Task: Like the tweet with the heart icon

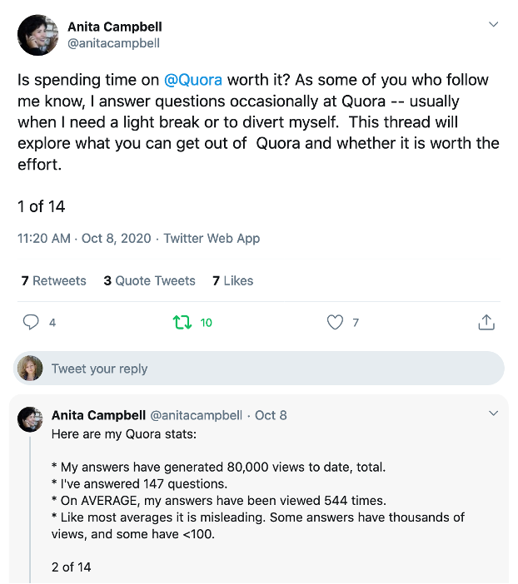Action: click(335, 322)
